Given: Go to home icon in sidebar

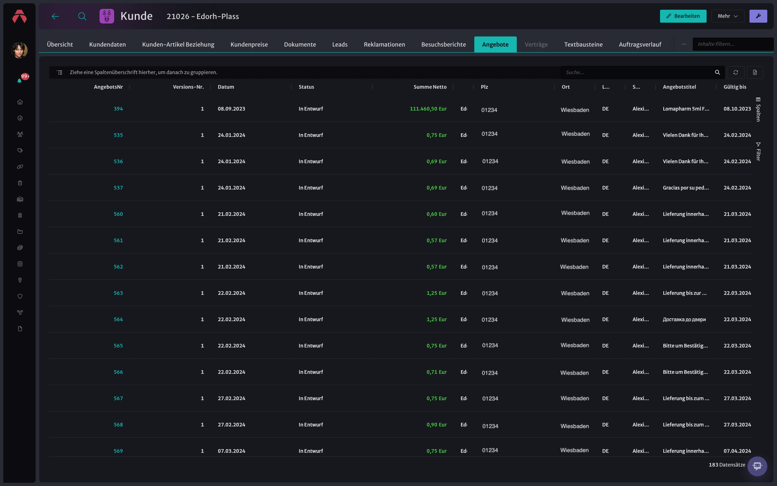Looking at the screenshot, I should point(20,102).
